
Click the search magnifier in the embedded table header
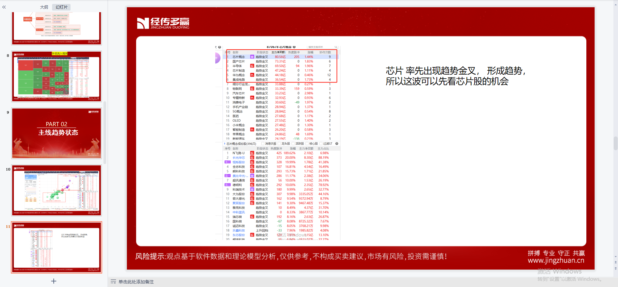pyautogui.click(x=336, y=47)
